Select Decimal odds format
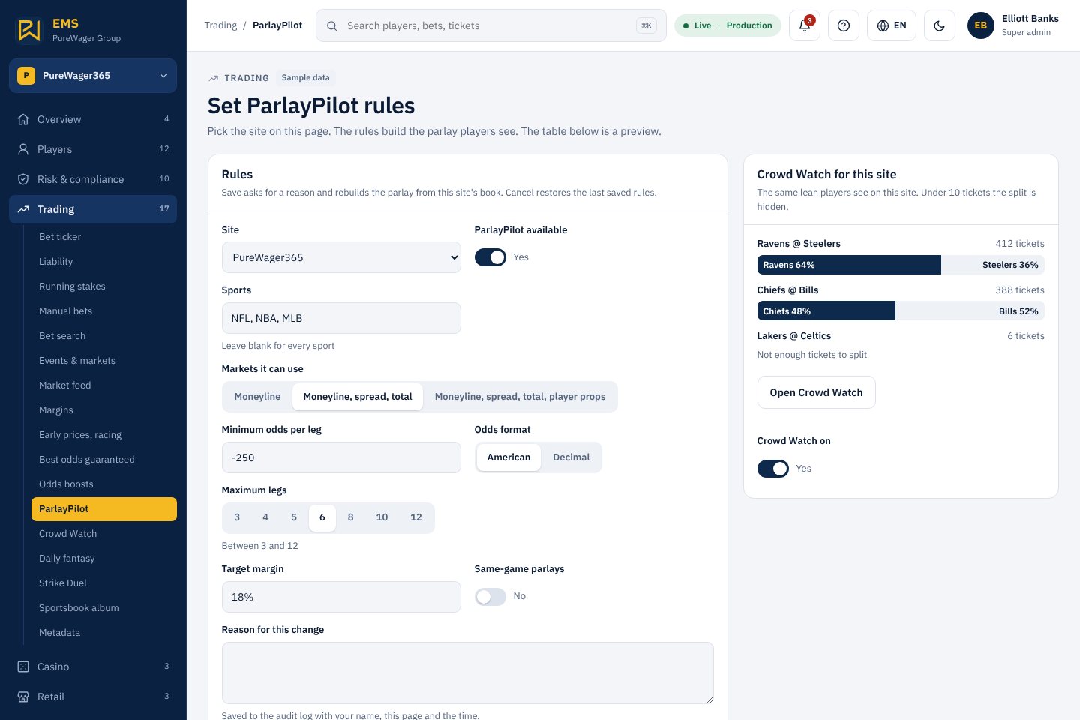Image resolution: width=1080 pixels, height=720 pixels. (571, 457)
